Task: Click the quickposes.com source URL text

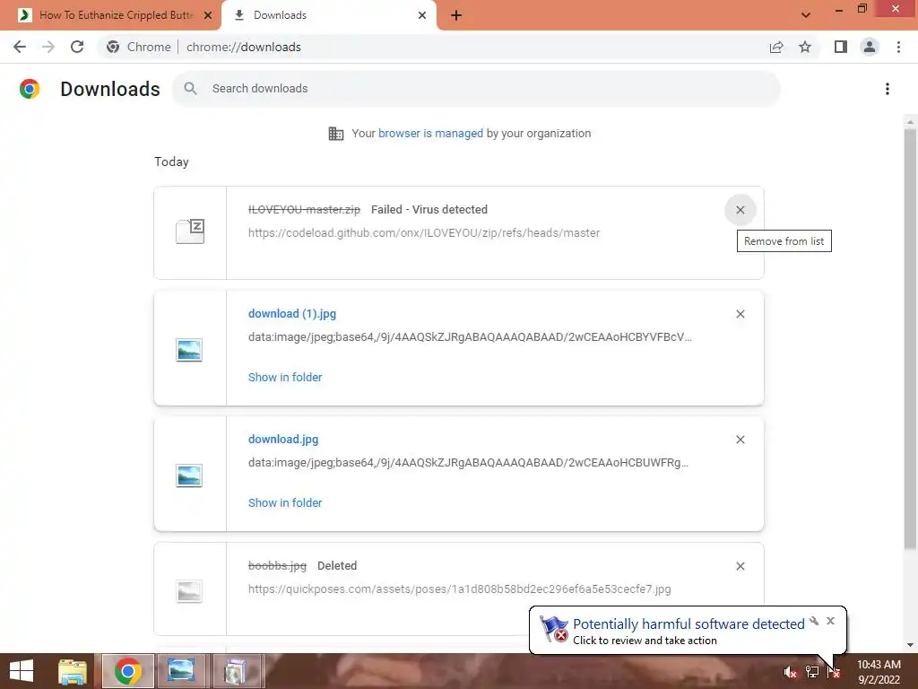Action: [460, 589]
